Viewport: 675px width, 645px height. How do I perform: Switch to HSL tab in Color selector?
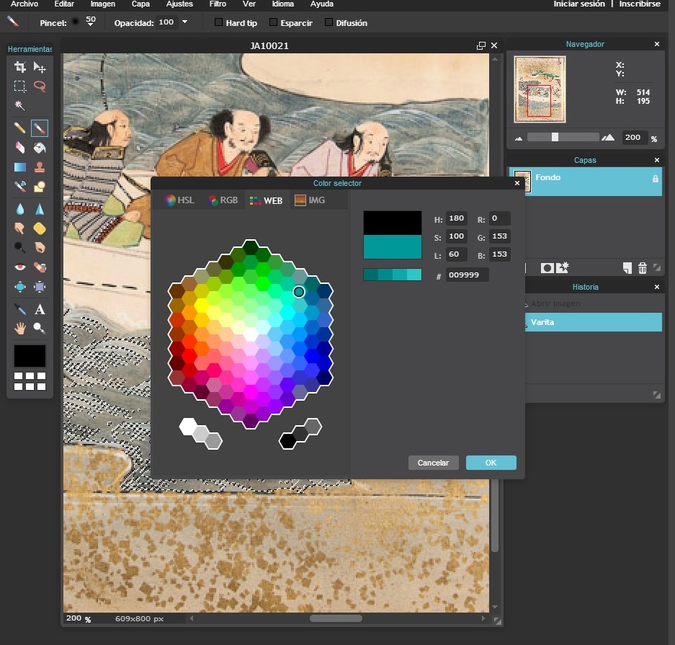[x=179, y=200]
